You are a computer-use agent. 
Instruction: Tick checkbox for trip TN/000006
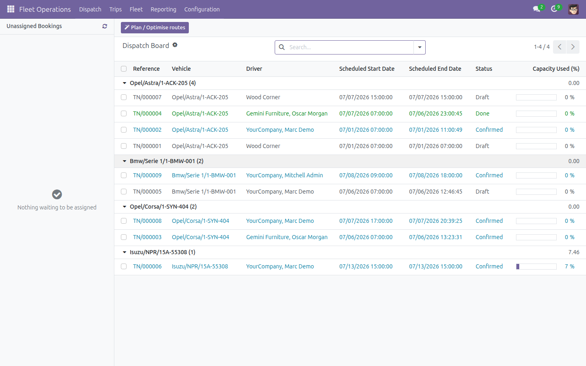(124, 266)
